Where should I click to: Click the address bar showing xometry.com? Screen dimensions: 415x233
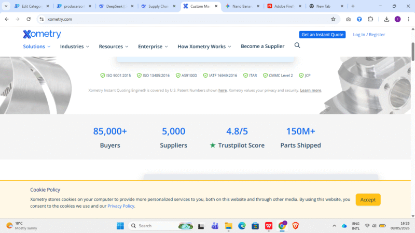(x=188, y=19)
